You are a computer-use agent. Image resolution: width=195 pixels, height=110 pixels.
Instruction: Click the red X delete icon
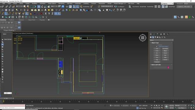(x=41, y=13)
